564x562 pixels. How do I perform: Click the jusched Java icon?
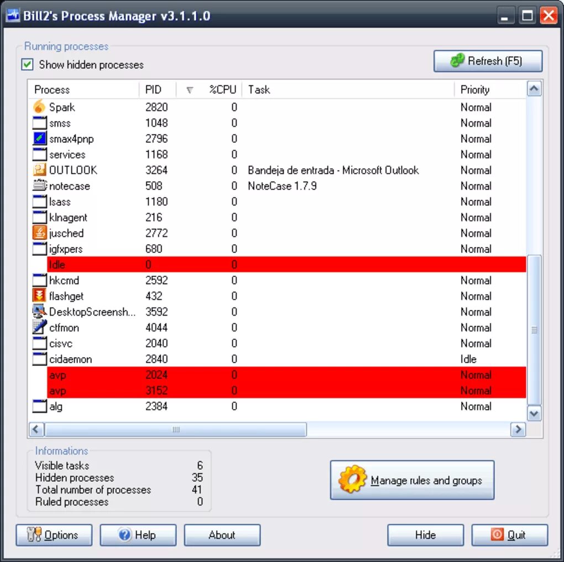pos(40,233)
